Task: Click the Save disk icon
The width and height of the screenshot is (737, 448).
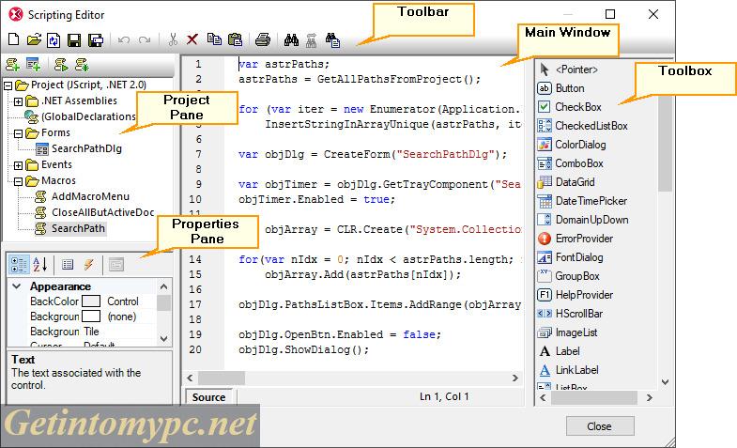Action: pos(73,40)
